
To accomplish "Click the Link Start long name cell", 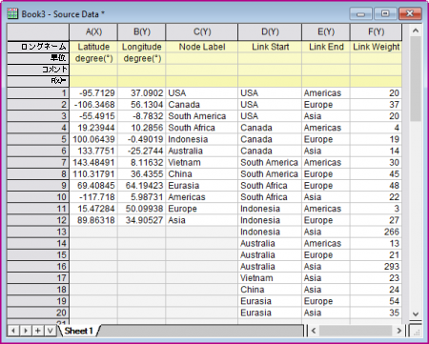I will [270, 47].
